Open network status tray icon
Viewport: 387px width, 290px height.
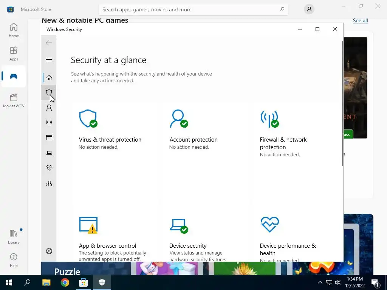[329, 282]
